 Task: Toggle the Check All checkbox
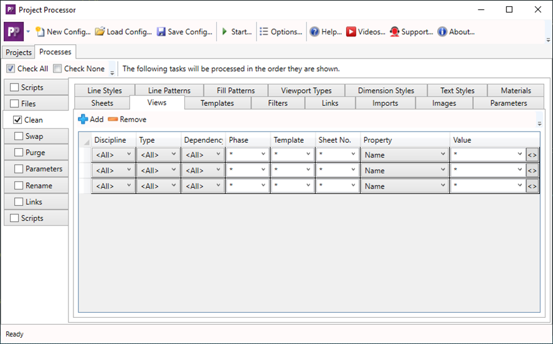coord(11,69)
